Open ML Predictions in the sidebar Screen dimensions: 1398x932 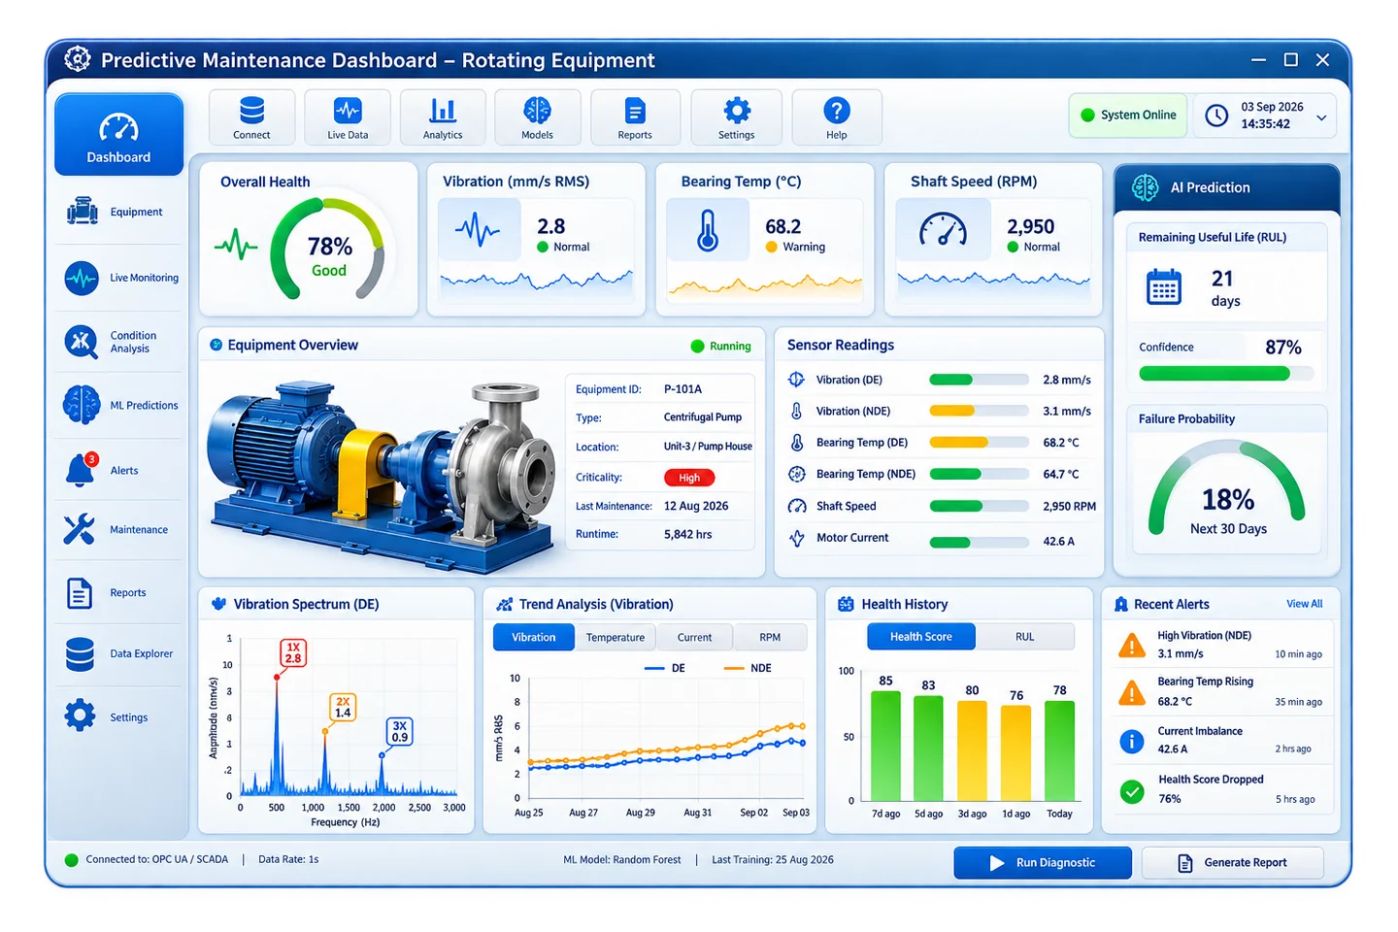click(x=118, y=405)
